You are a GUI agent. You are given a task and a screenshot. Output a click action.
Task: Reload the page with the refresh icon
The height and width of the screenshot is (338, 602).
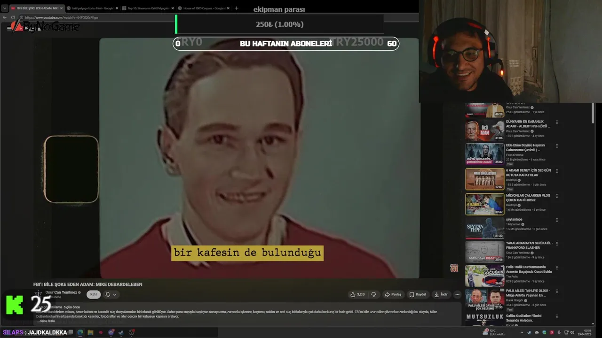tap(12, 17)
